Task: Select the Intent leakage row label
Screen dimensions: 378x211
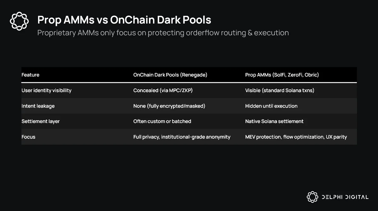Action: [x=38, y=106]
